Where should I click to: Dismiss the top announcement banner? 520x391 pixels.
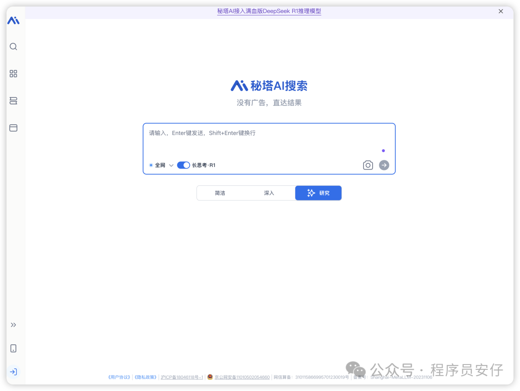501,11
